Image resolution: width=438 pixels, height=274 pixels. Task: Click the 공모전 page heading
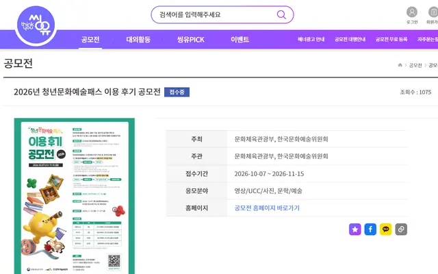18,64
